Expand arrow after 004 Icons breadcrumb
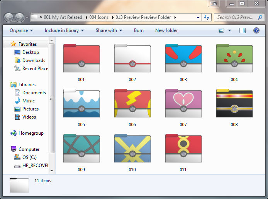The image size is (268, 199). pos(113,18)
